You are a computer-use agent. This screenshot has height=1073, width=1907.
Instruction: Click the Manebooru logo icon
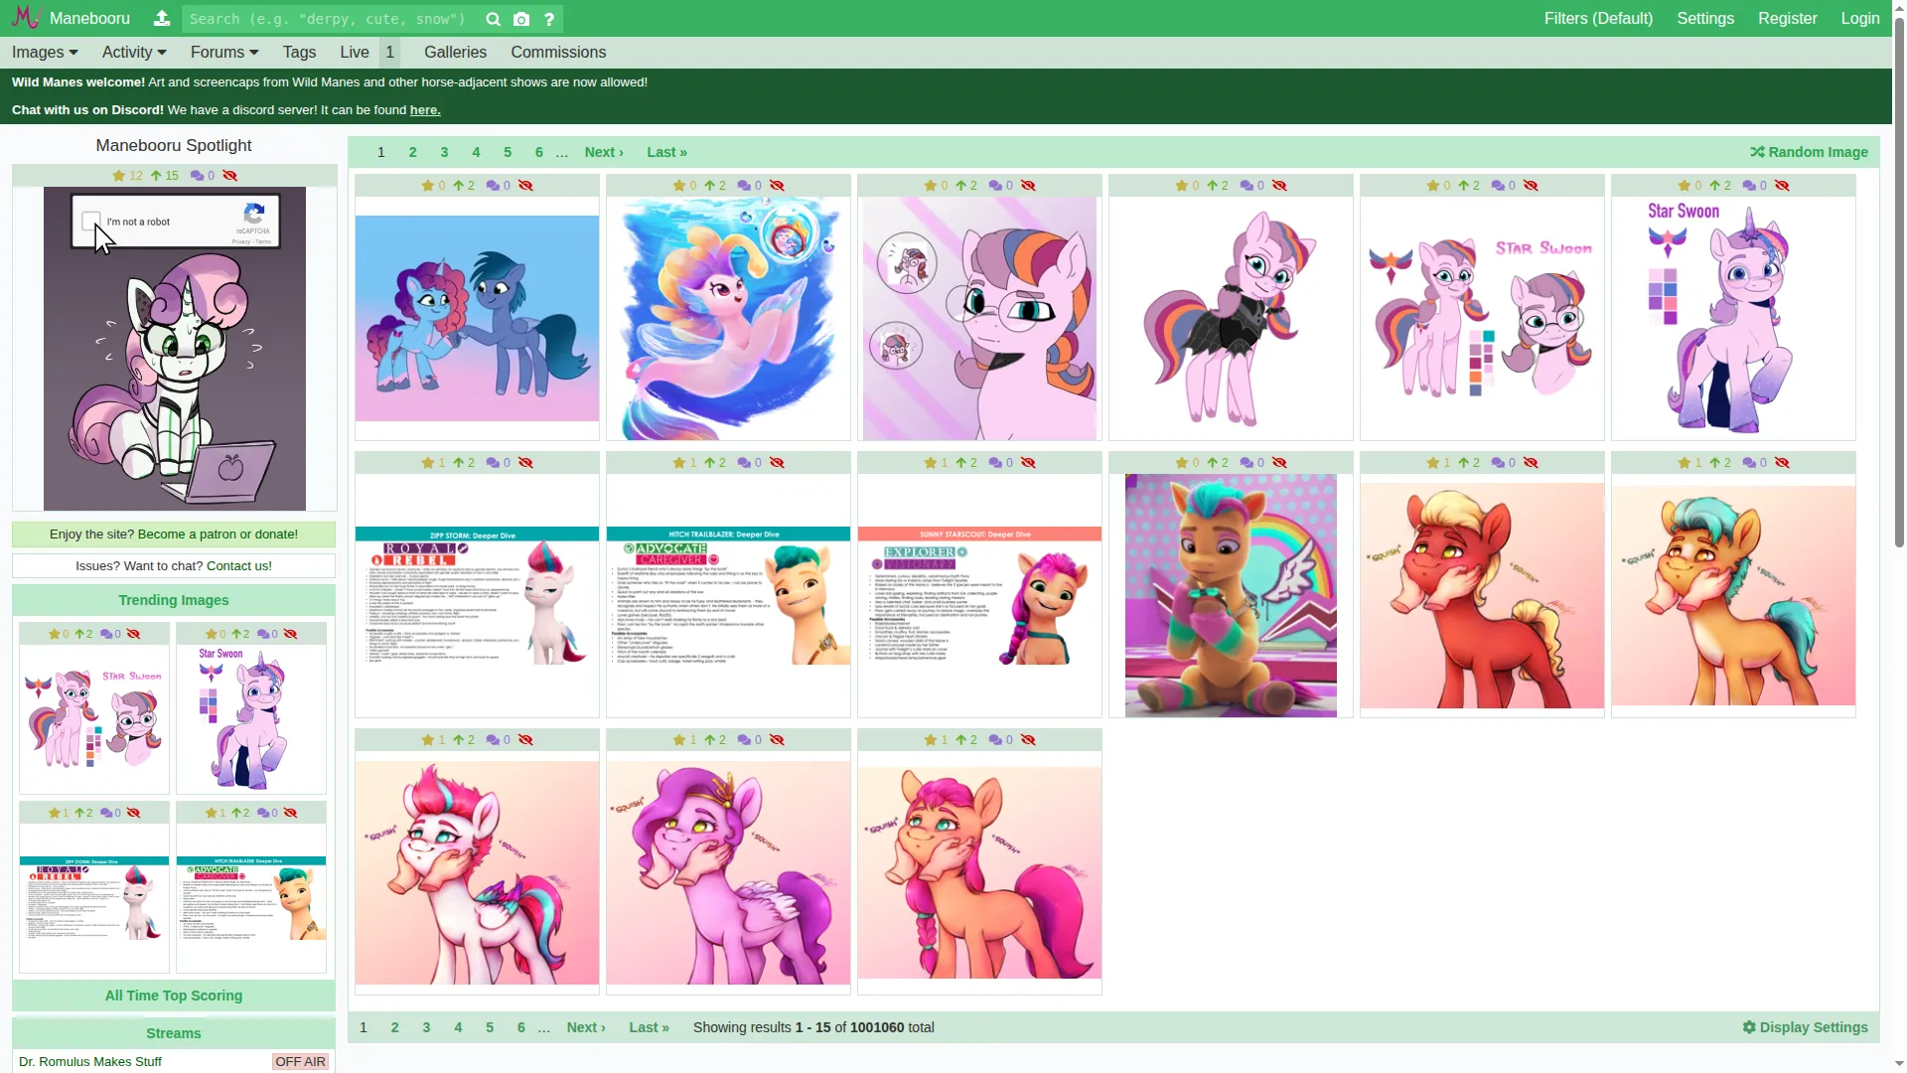(26, 18)
